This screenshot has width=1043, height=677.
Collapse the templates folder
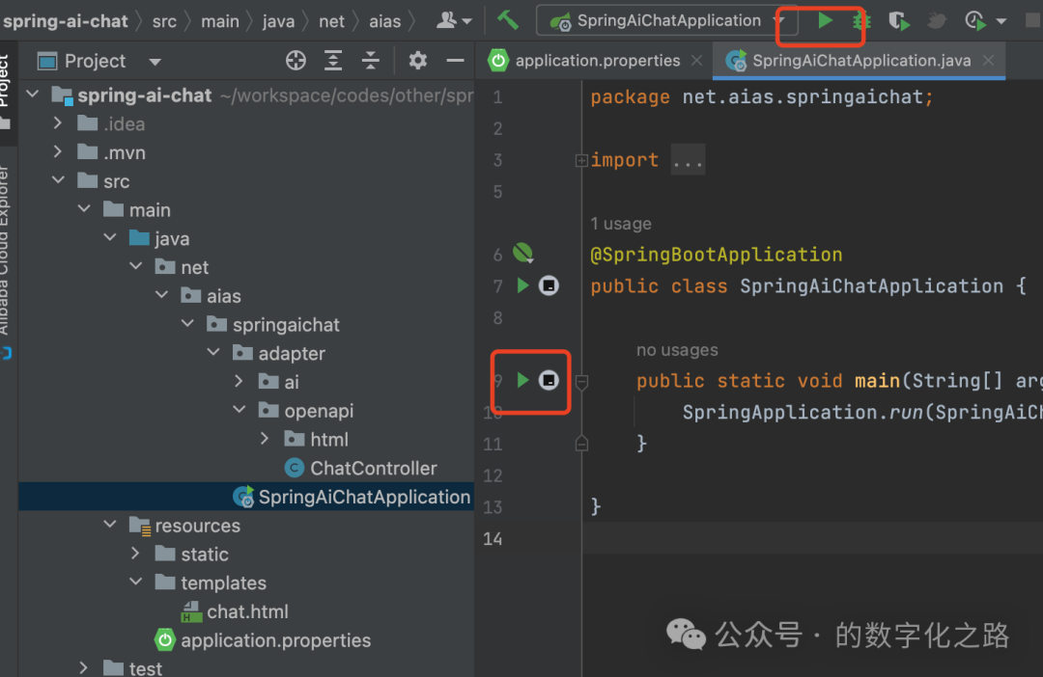(x=136, y=582)
